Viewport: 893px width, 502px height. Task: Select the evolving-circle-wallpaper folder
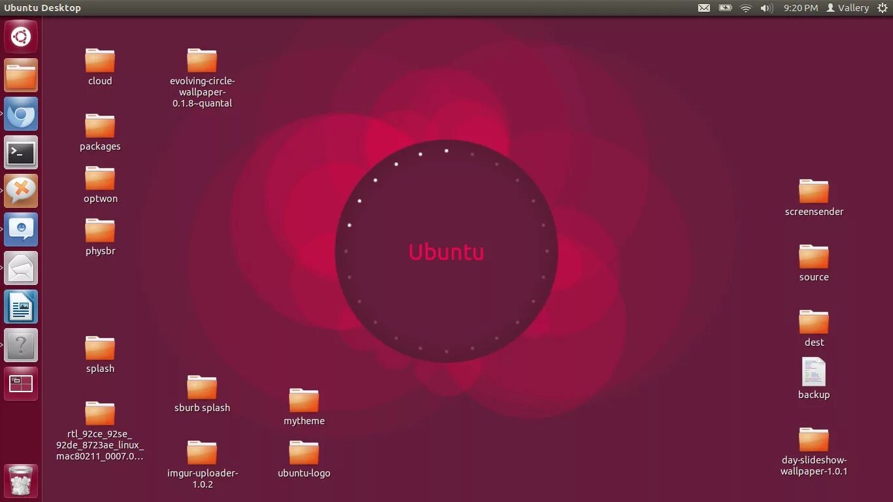coord(202,78)
